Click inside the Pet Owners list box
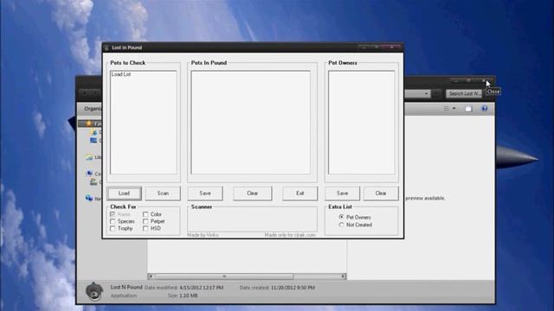Viewport: 554px width, 311px height. point(362,123)
